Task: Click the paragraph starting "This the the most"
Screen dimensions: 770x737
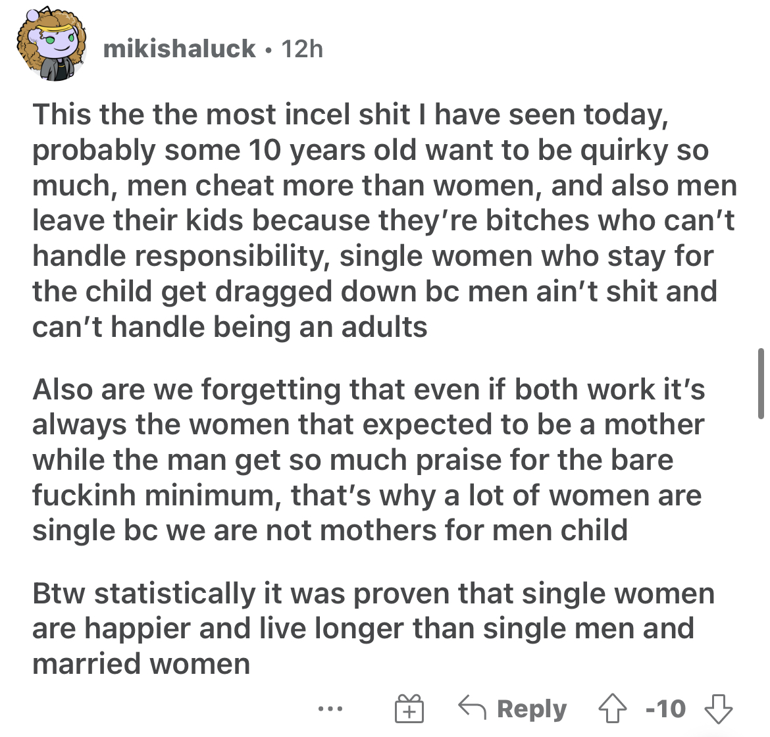Action: tap(384, 220)
